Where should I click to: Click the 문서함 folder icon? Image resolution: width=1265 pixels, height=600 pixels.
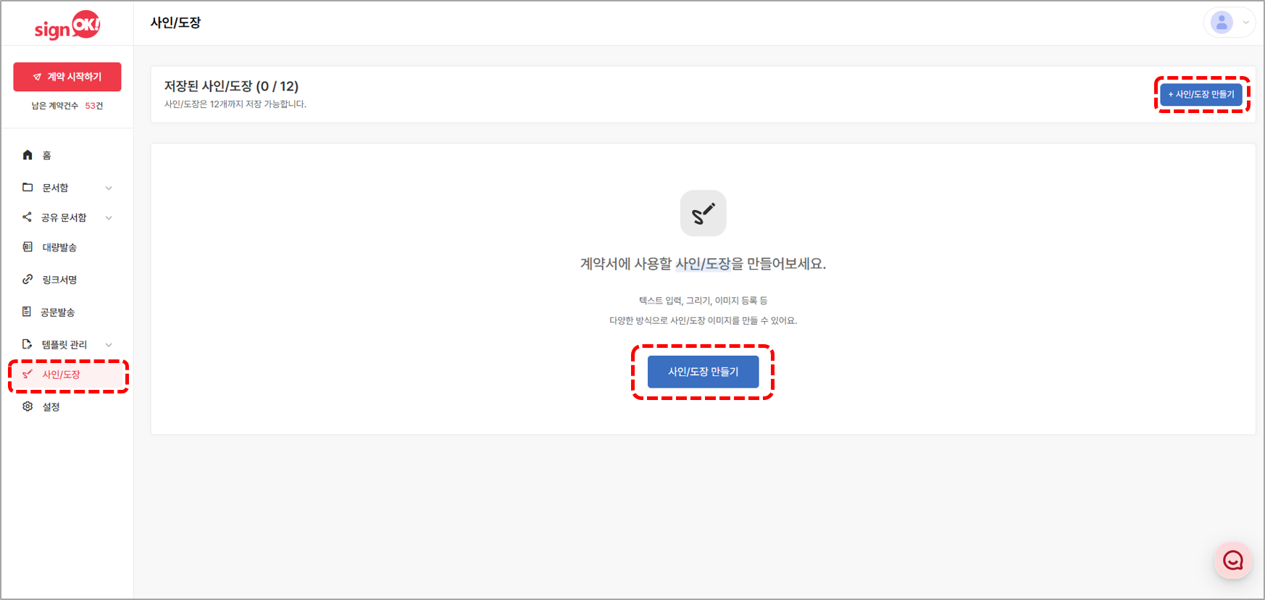click(28, 187)
